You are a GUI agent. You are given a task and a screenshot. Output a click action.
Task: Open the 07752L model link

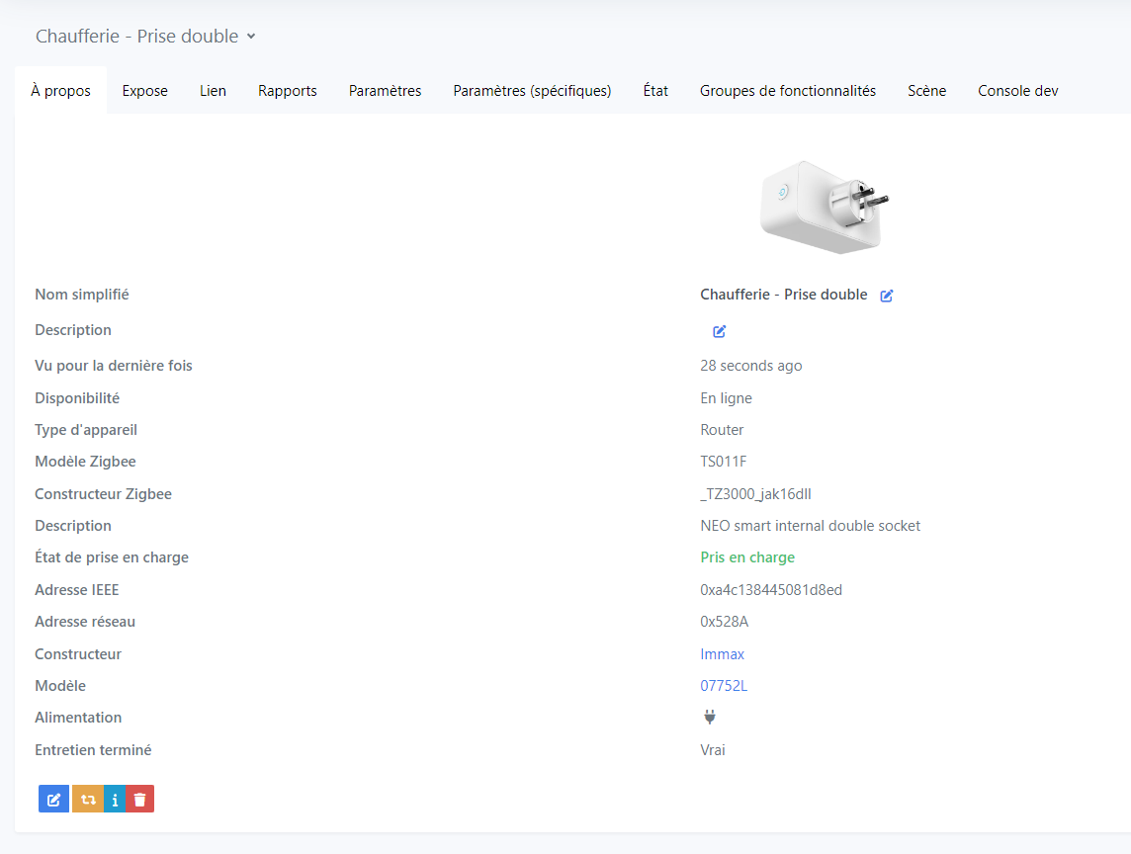tap(724, 686)
